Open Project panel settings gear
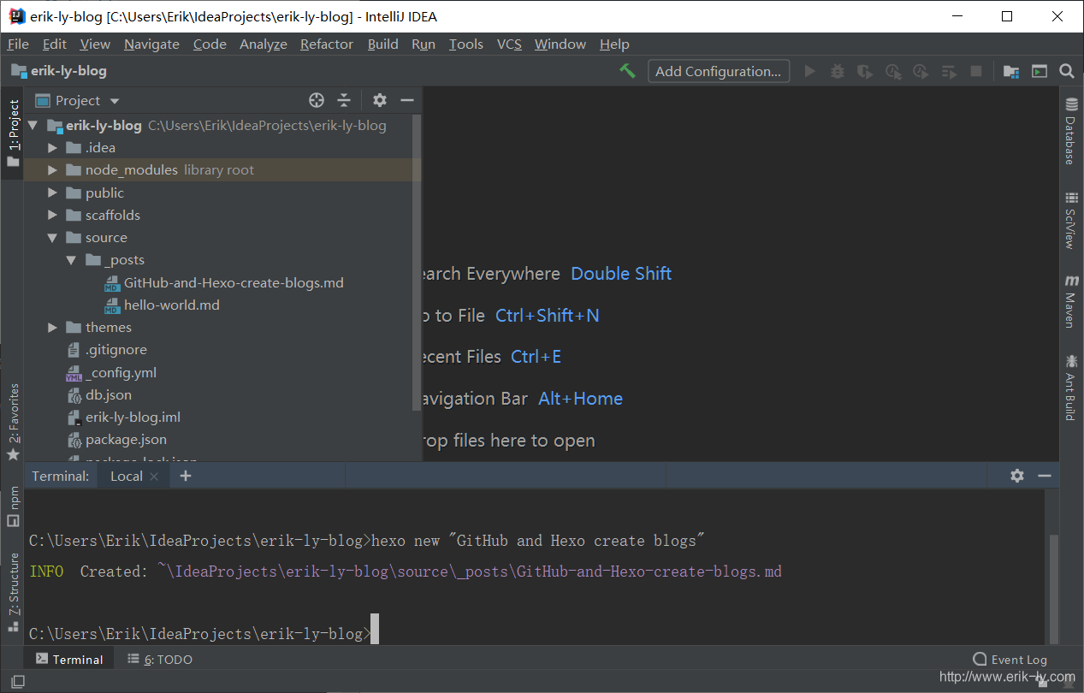This screenshot has width=1084, height=693. (380, 100)
